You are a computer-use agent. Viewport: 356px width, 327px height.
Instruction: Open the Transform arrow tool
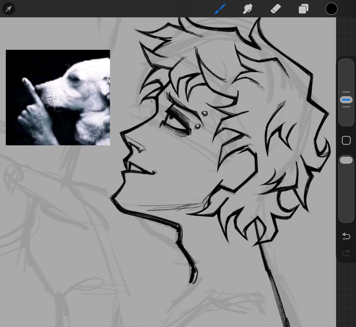tap(8, 9)
